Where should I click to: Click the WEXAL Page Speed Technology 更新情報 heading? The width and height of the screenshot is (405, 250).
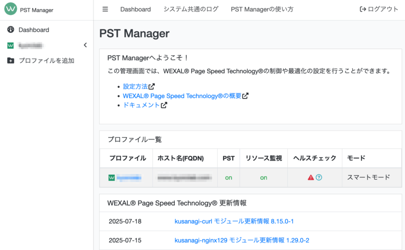[177, 203]
